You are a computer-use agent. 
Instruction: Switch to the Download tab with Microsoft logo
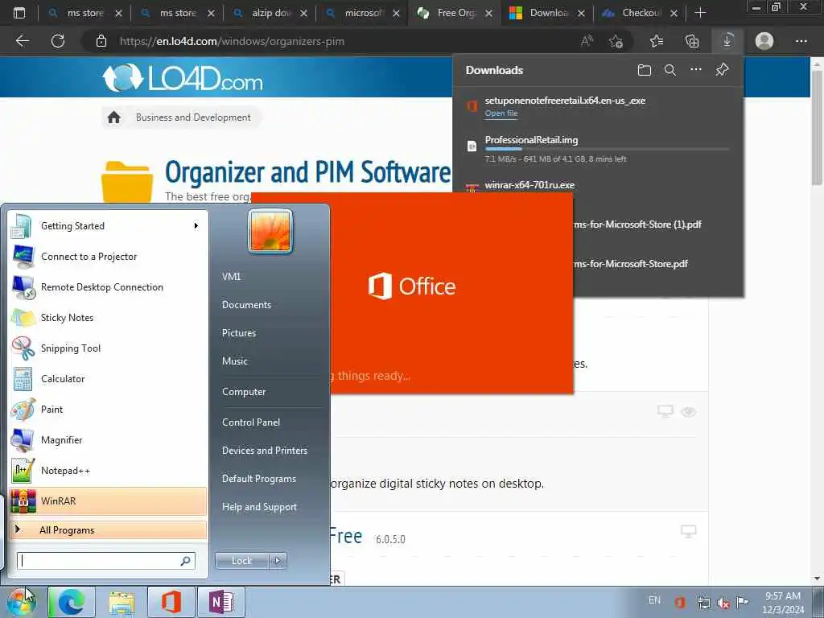click(547, 13)
